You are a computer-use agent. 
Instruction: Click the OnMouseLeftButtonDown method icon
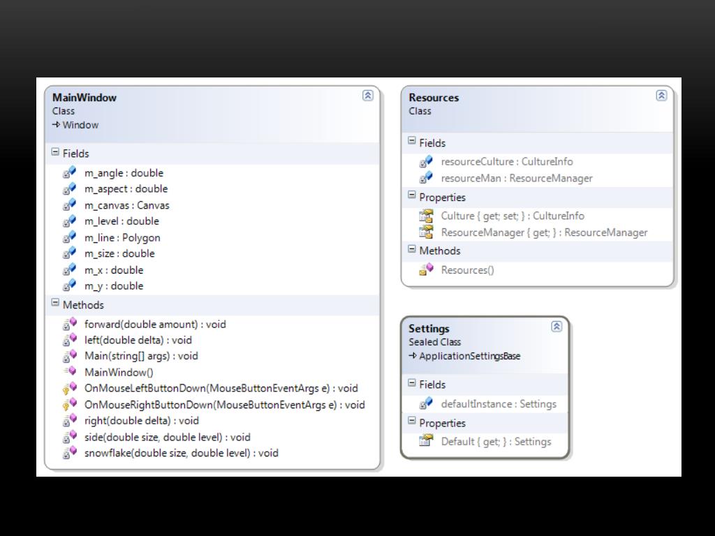[69, 388]
